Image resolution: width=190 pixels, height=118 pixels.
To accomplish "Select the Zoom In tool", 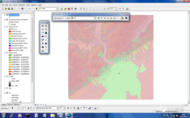I will [x=43, y=26].
